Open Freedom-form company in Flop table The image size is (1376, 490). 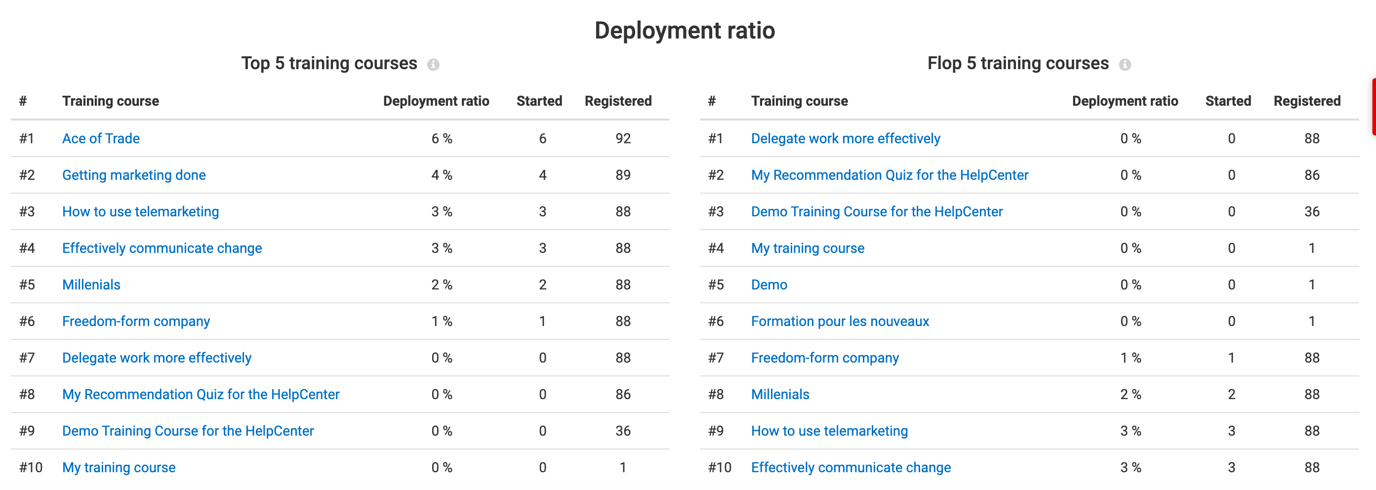point(825,358)
